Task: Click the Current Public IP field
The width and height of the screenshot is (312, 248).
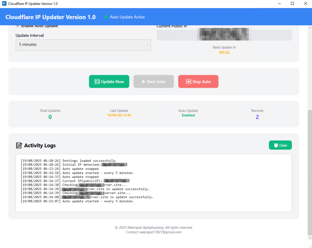Action: [x=224, y=35]
